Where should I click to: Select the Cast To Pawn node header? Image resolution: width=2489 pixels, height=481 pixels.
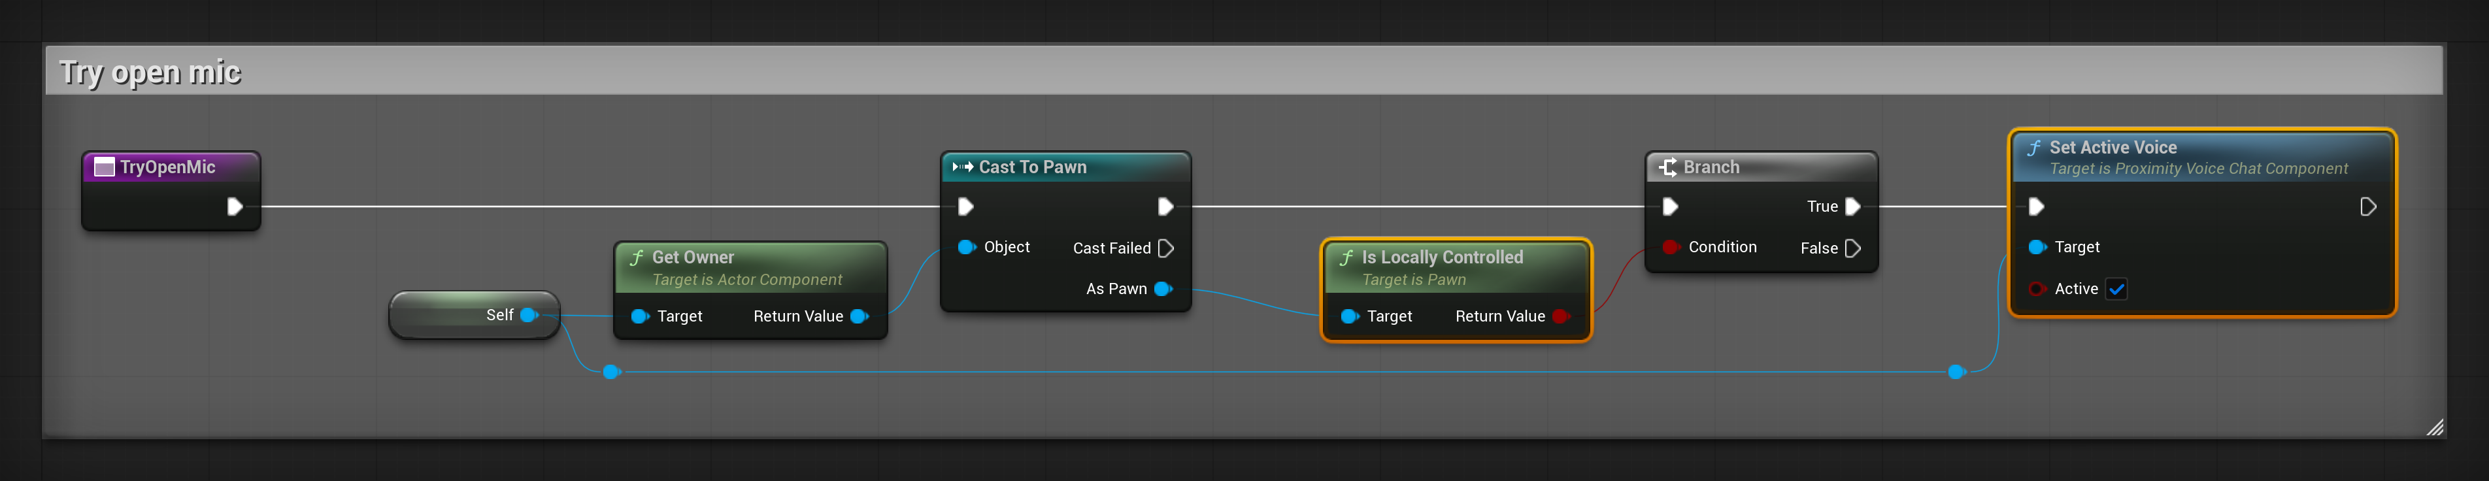[x=1065, y=167]
